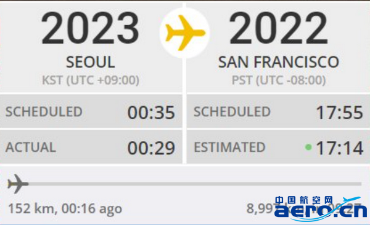Image resolution: width=370 pixels, height=225 pixels.
Task: Click scheduled arrival time 17:55
Action: point(340,112)
